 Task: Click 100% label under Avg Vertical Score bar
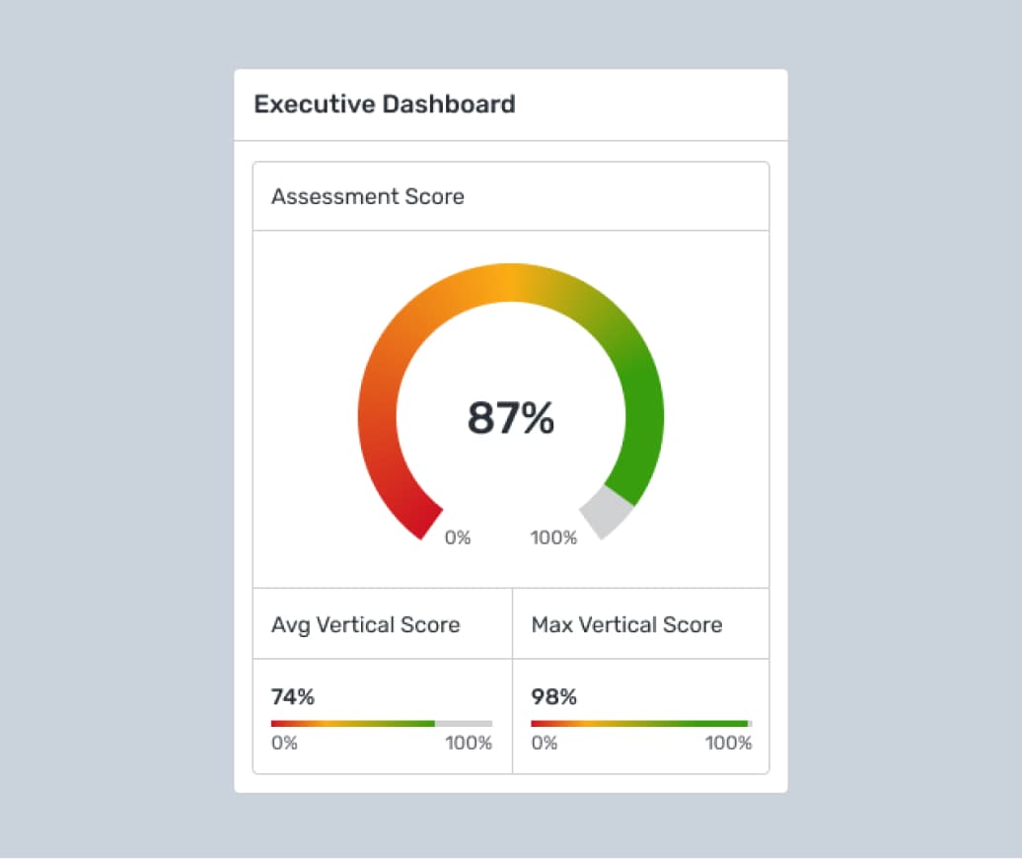click(x=469, y=743)
